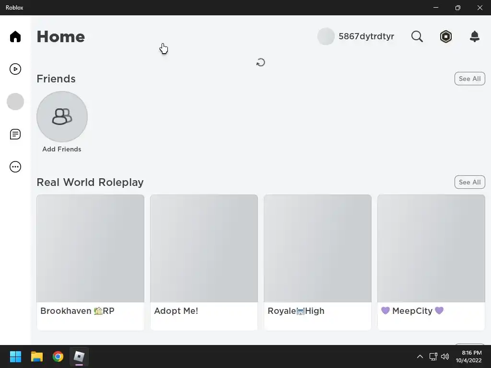
Task: Open Google Chrome from taskbar
Action: [58, 356]
